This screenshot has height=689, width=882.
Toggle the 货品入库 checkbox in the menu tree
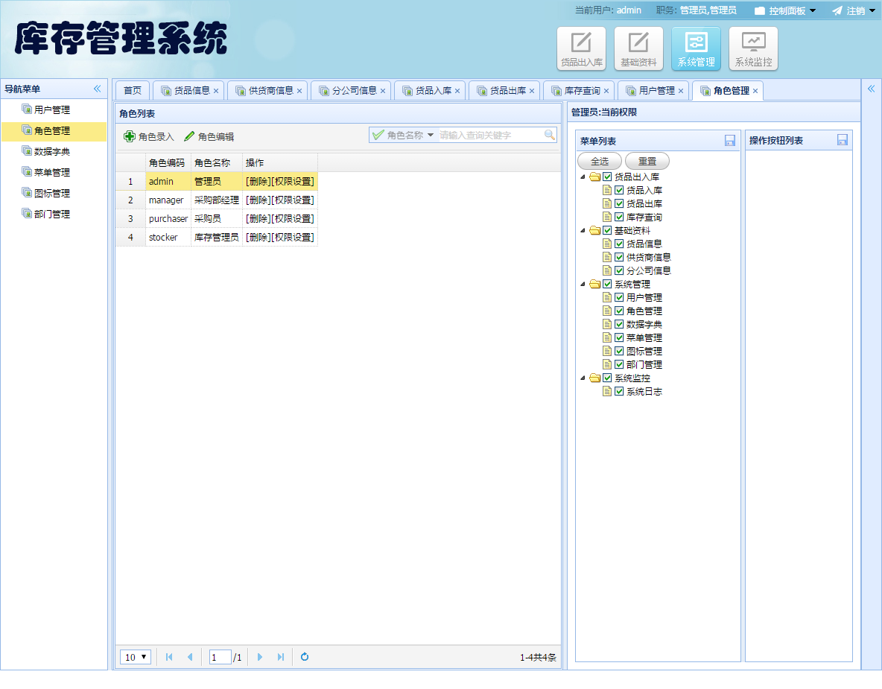tap(619, 190)
